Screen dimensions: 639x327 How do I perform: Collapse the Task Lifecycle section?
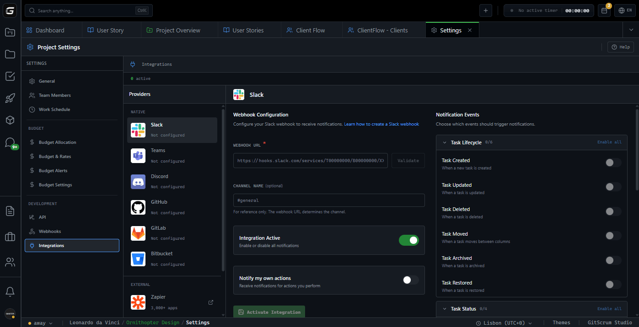click(x=445, y=142)
